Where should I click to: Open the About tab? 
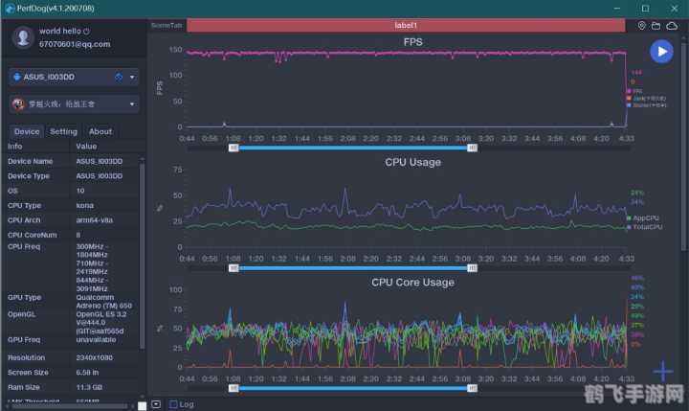tap(100, 131)
